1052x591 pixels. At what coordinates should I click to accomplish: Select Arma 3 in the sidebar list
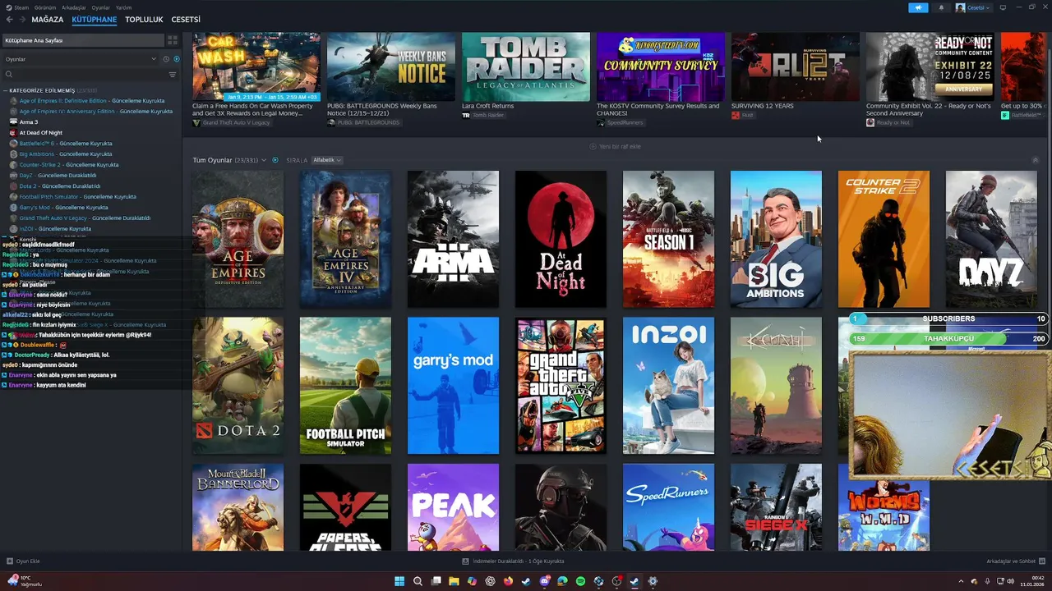29,122
